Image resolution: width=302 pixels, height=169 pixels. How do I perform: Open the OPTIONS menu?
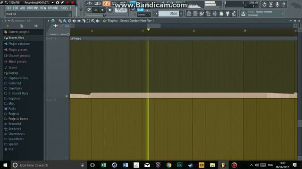pos(53,8)
